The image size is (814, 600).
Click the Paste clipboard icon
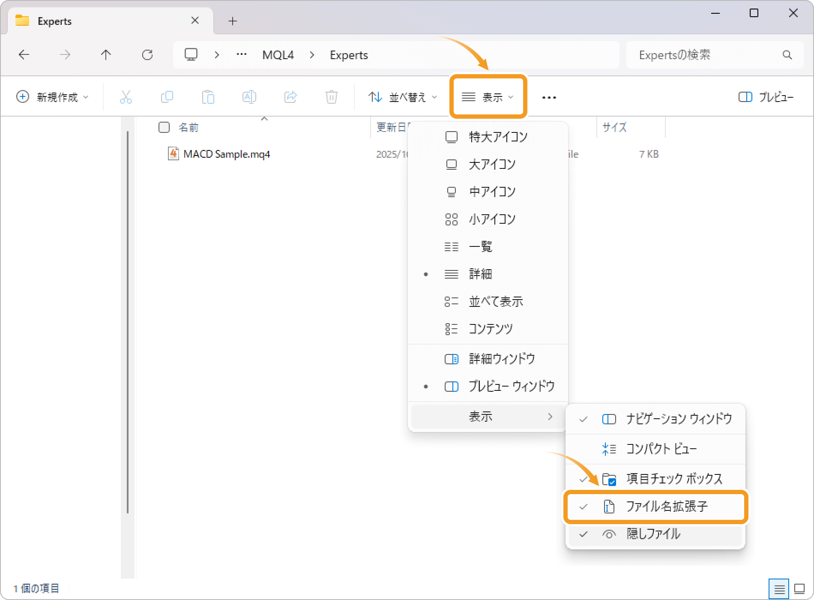[x=208, y=97]
